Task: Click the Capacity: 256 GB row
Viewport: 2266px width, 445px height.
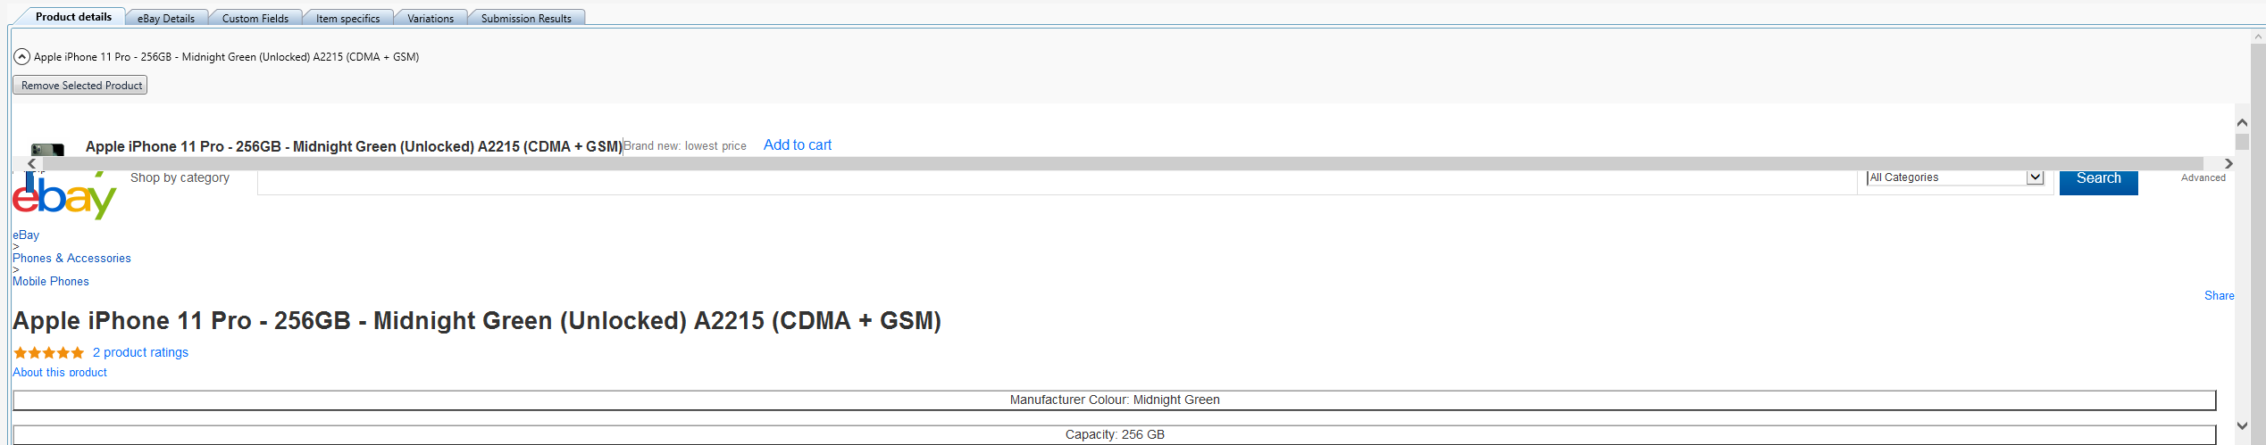Action: pos(1115,434)
